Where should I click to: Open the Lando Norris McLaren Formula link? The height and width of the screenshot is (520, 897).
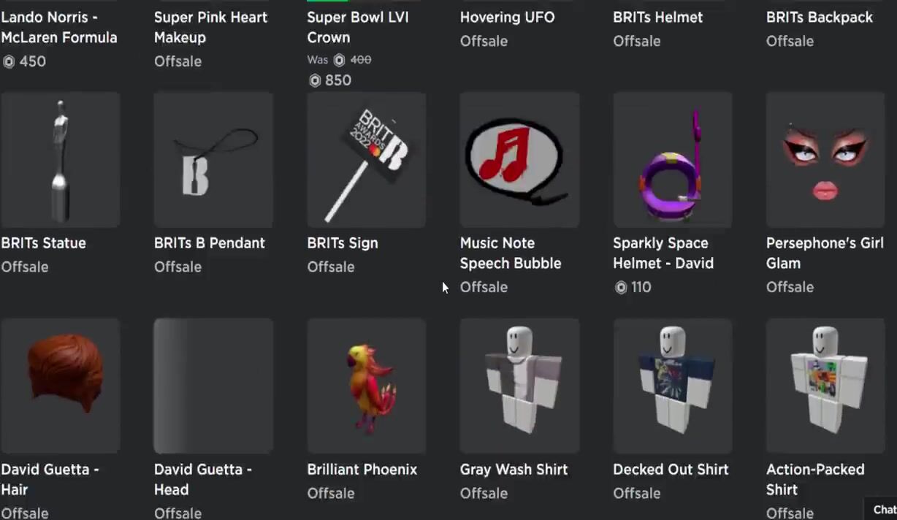tap(59, 27)
